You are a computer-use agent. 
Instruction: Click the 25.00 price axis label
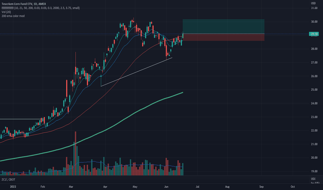point(314,90)
